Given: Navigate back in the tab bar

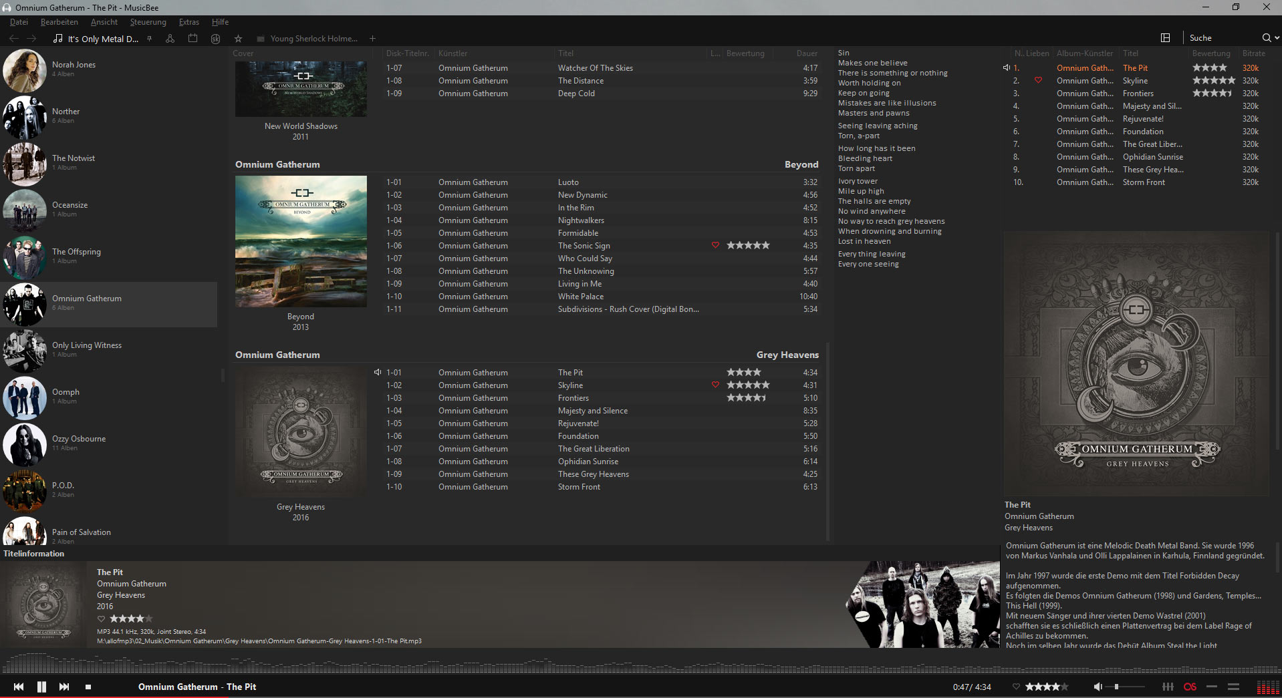Looking at the screenshot, I should pos(13,38).
